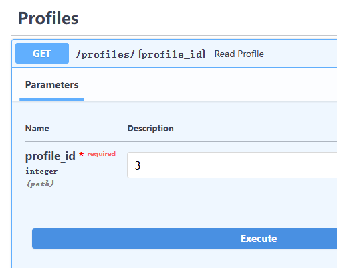Collapse the GET operation header bar
Screen dimensions: 337x268
175,54
